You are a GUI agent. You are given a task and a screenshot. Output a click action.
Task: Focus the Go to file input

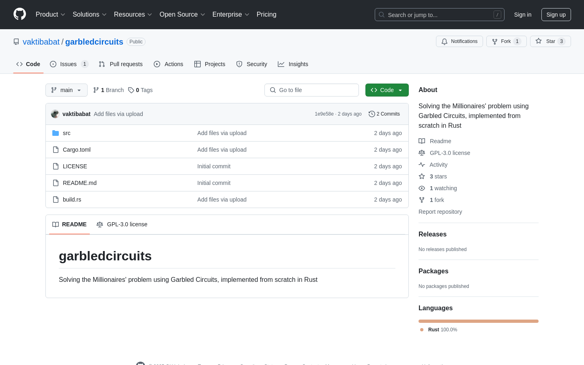click(311, 90)
